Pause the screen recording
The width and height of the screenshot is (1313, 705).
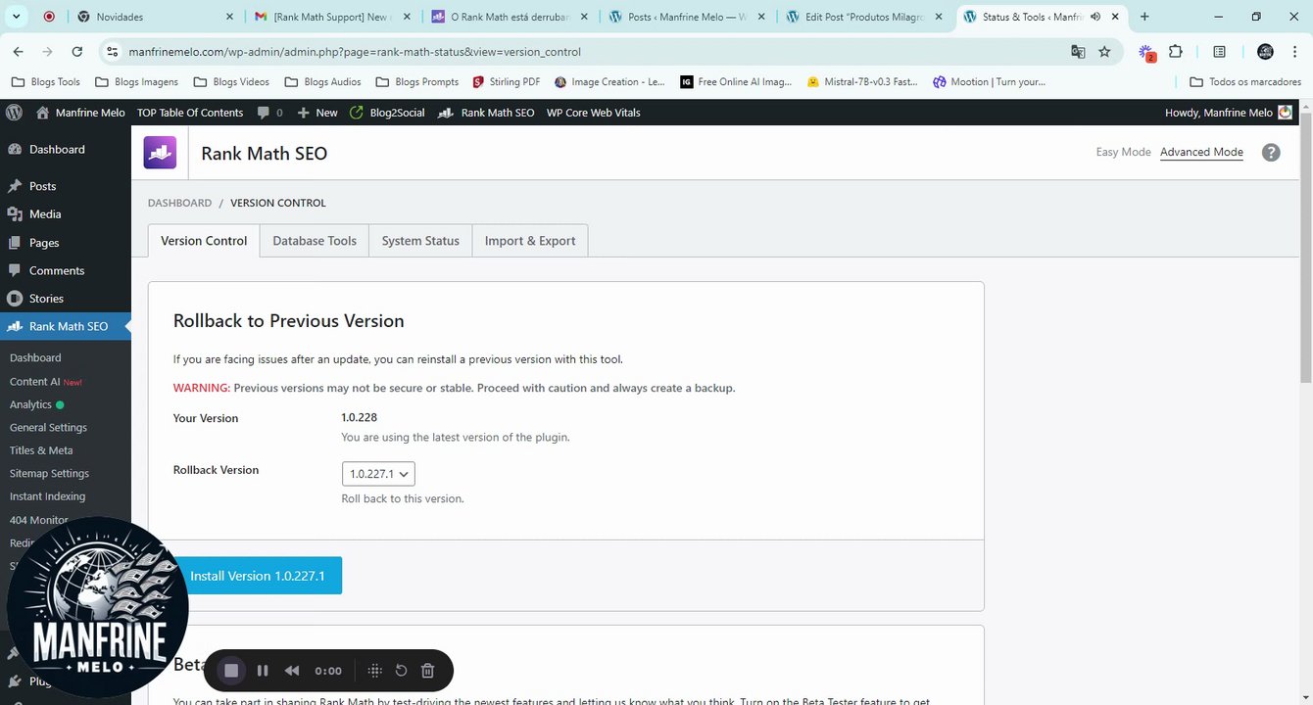point(263,671)
